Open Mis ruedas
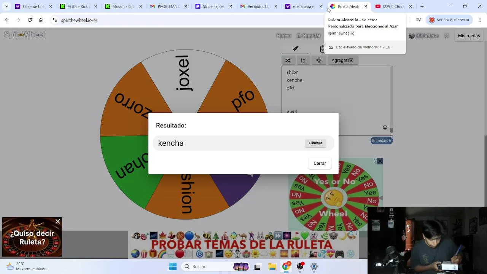Screen dimensions: 487x274 [x=469, y=35]
